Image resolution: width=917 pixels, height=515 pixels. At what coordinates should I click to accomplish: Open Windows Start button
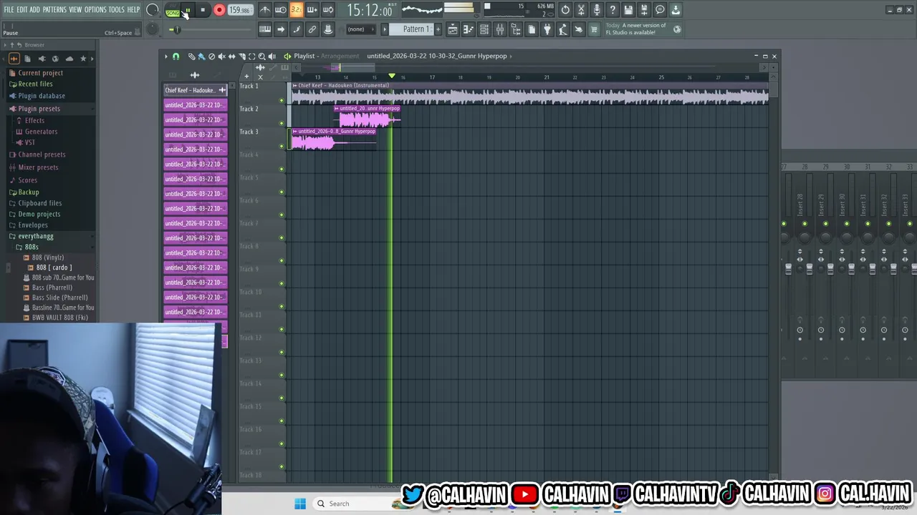tap(300, 504)
